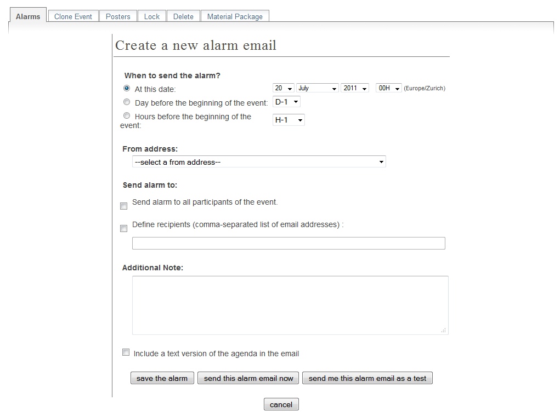
Task: Open the Material Package tab
Action: click(235, 16)
